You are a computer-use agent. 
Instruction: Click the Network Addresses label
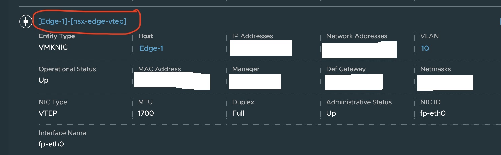[357, 36]
